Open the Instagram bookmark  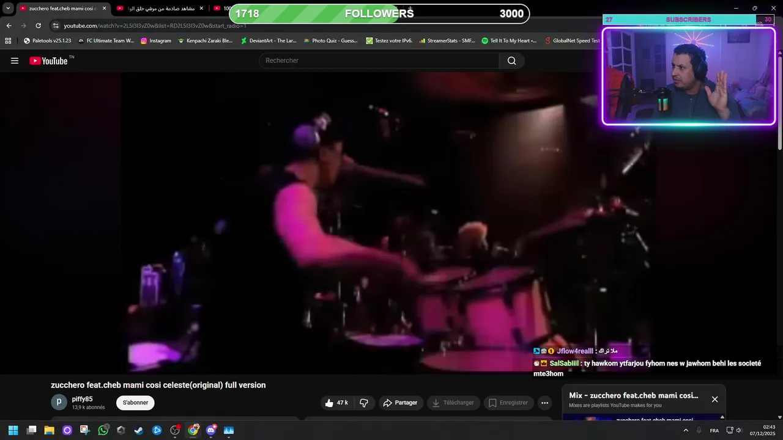(x=156, y=41)
